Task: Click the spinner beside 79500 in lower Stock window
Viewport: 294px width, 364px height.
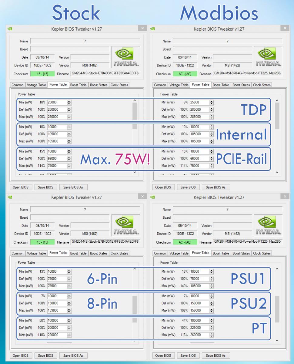Action: pyautogui.click(x=69, y=286)
